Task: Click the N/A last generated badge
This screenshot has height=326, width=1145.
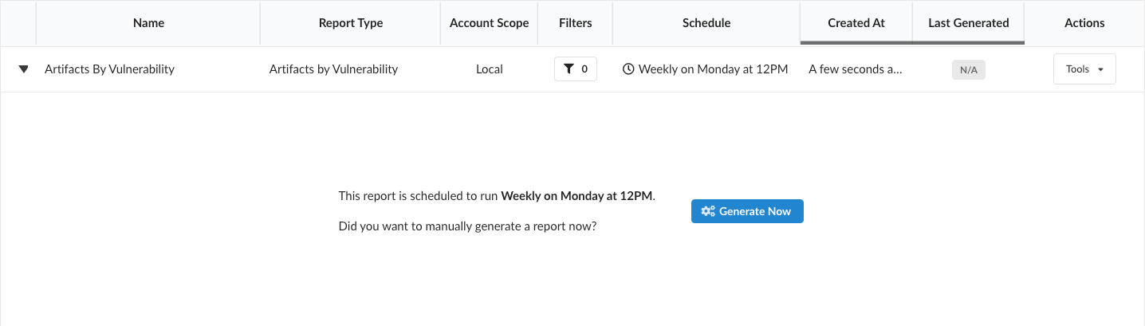Action: point(968,70)
